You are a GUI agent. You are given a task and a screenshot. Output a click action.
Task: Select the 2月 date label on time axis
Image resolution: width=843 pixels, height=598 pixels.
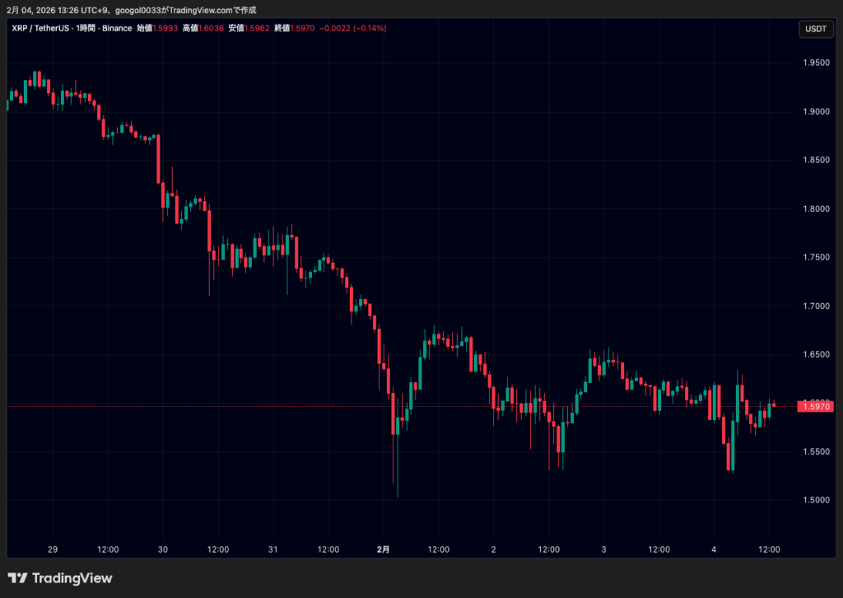click(384, 549)
